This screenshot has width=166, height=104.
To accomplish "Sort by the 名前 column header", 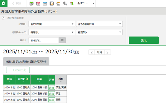I will point(39,79).
